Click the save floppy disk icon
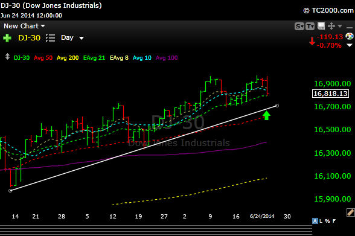This screenshot has width=355, height=236. point(321,26)
